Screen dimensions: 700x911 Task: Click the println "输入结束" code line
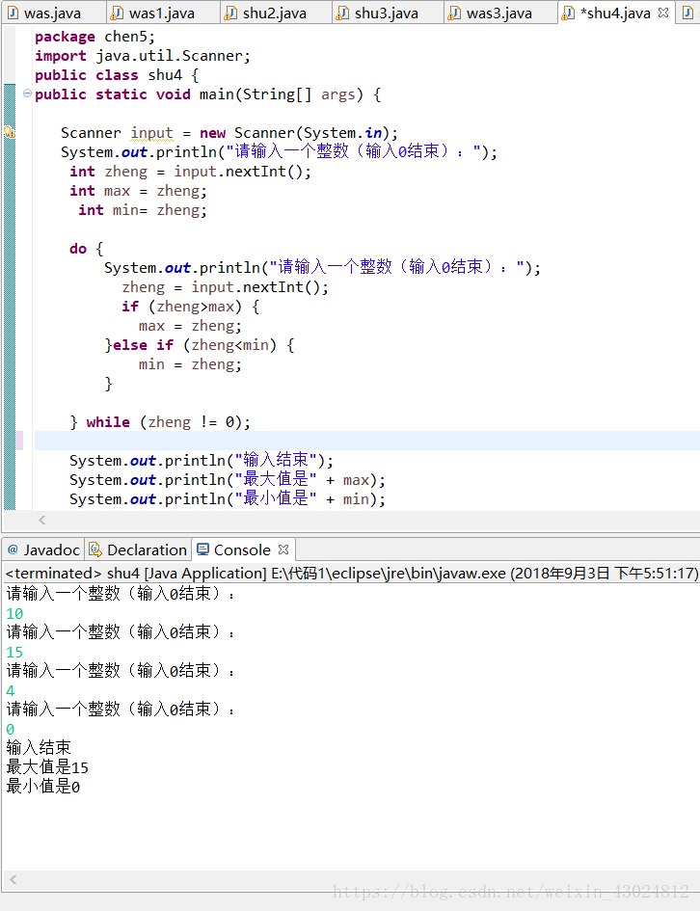[x=202, y=460]
